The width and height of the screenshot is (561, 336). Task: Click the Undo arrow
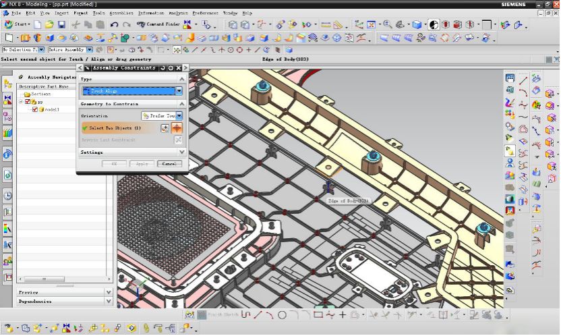[114, 25]
